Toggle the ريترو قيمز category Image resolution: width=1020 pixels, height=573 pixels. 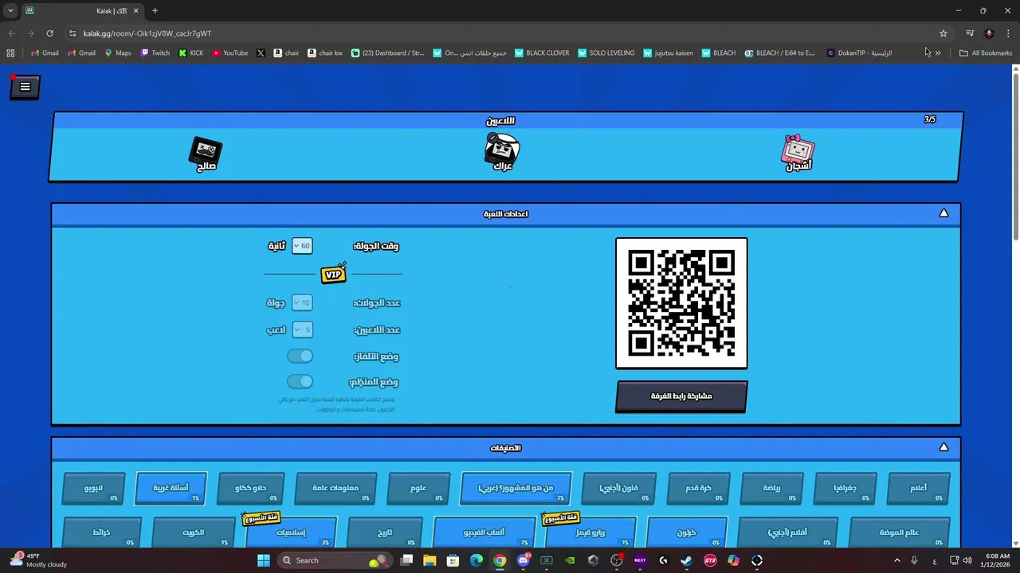(x=590, y=532)
